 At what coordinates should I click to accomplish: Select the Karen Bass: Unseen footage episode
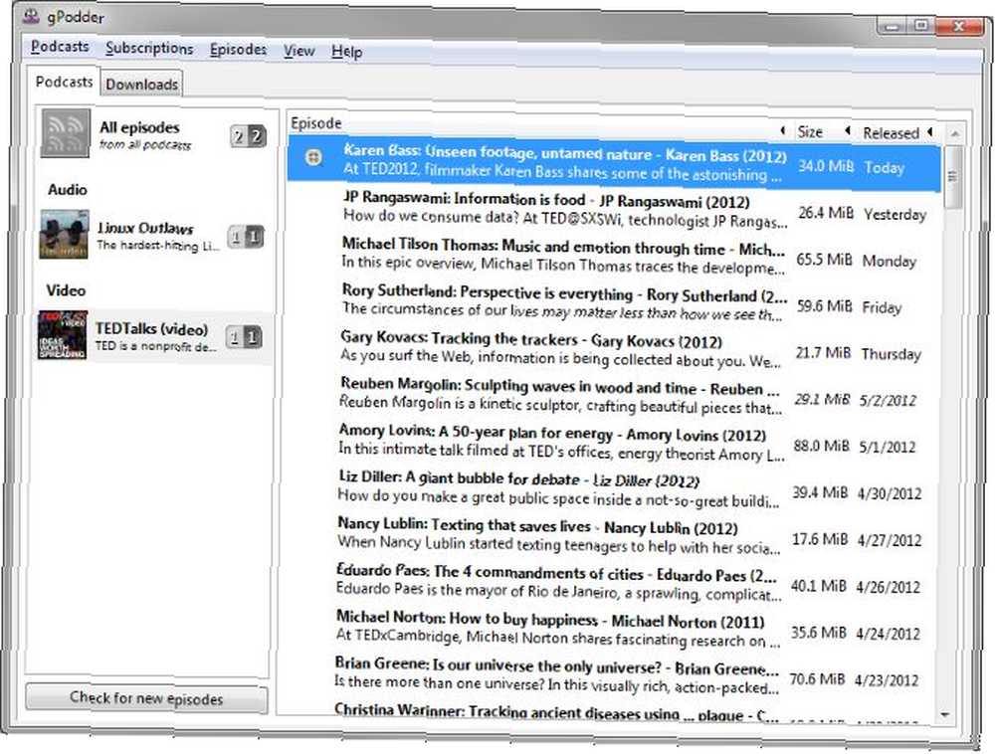pyautogui.click(x=614, y=164)
